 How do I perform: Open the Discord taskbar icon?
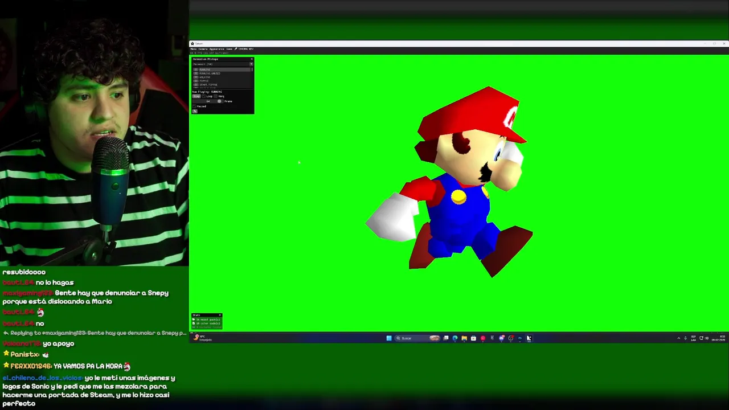pos(502,338)
